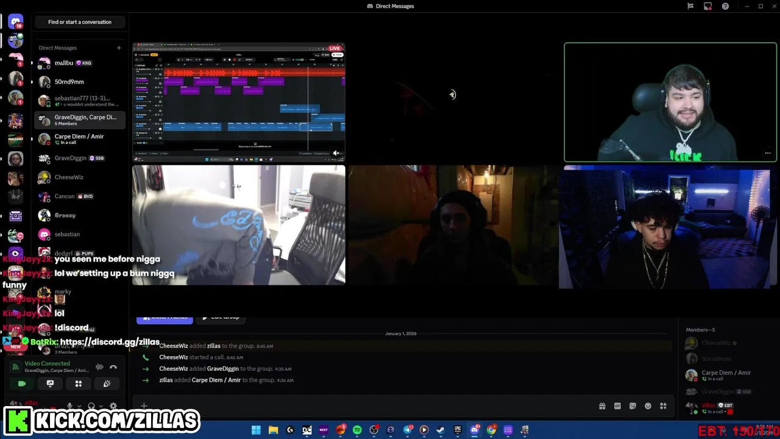This screenshot has height=439, width=780.
Task: Expand microphone input options arrow
Action: (79, 406)
